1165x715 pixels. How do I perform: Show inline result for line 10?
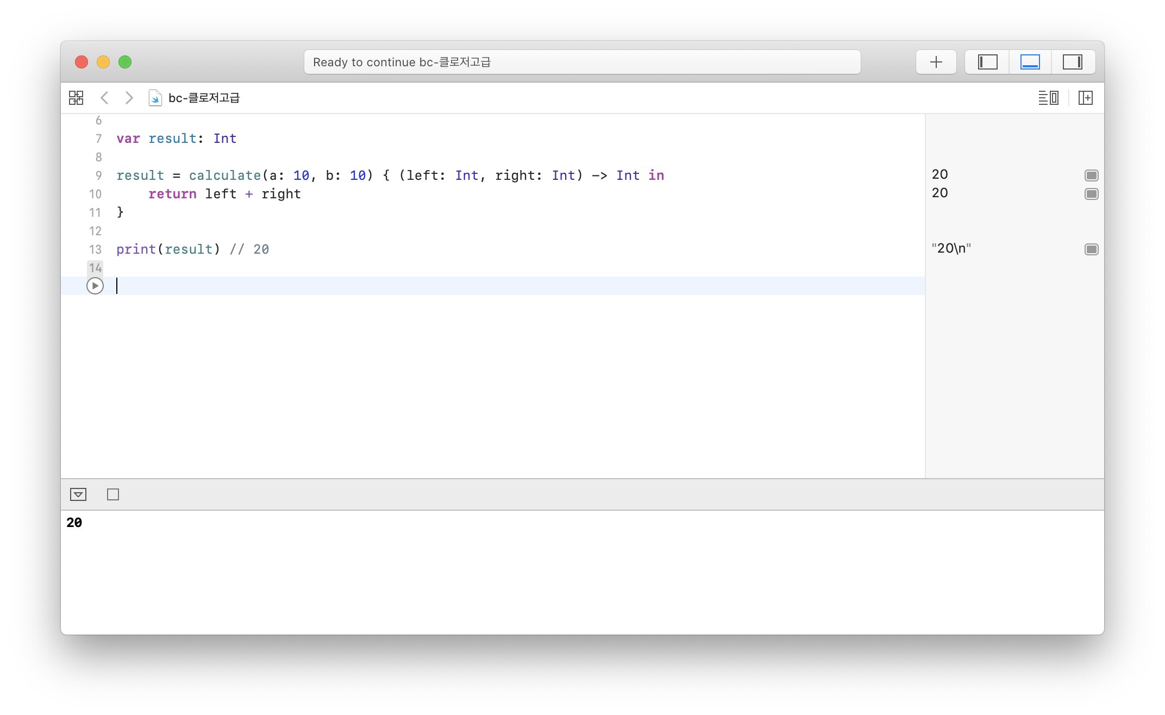pyautogui.click(x=1091, y=194)
